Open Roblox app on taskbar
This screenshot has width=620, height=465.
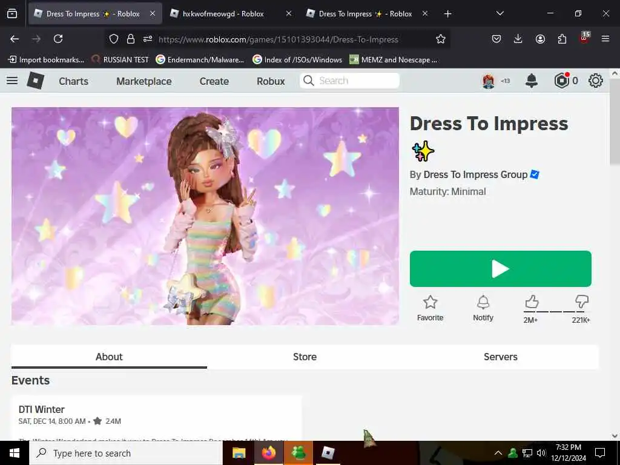point(328,453)
